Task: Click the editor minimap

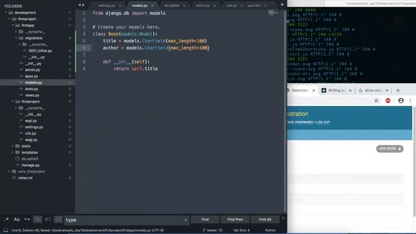Action: (273, 12)
